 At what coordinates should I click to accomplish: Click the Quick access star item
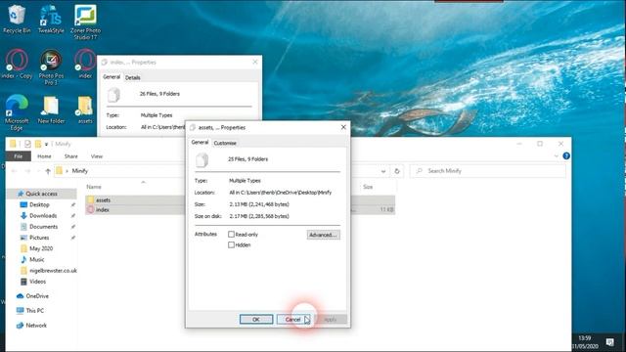pos(41,194)
